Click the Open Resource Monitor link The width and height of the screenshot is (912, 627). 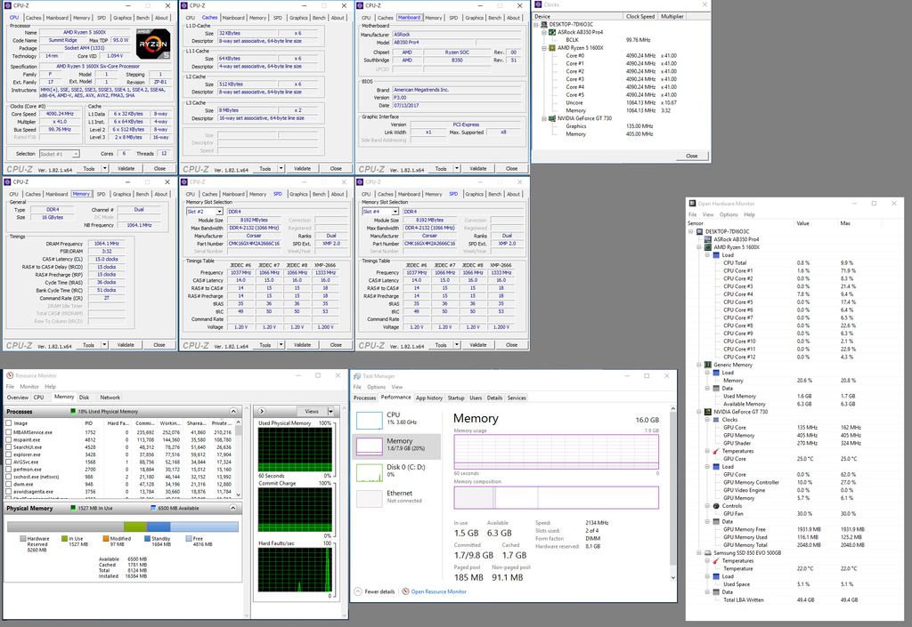tap(438, 591)
